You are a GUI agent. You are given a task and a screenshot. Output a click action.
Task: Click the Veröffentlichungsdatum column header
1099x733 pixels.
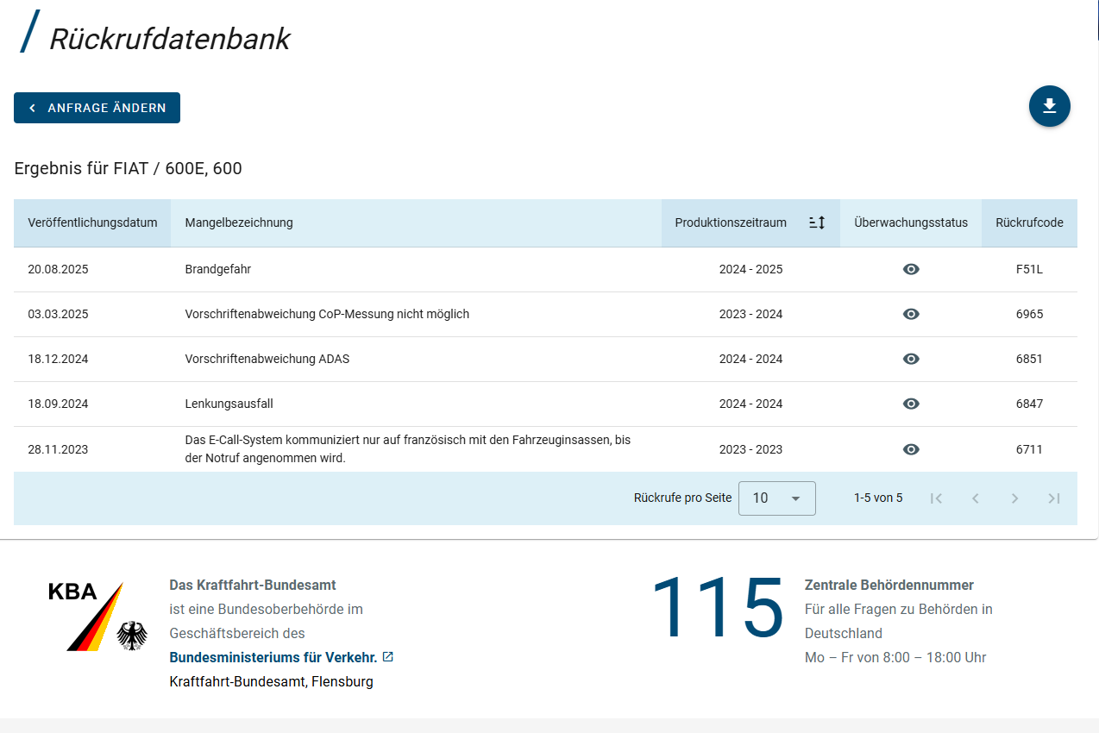92,222
